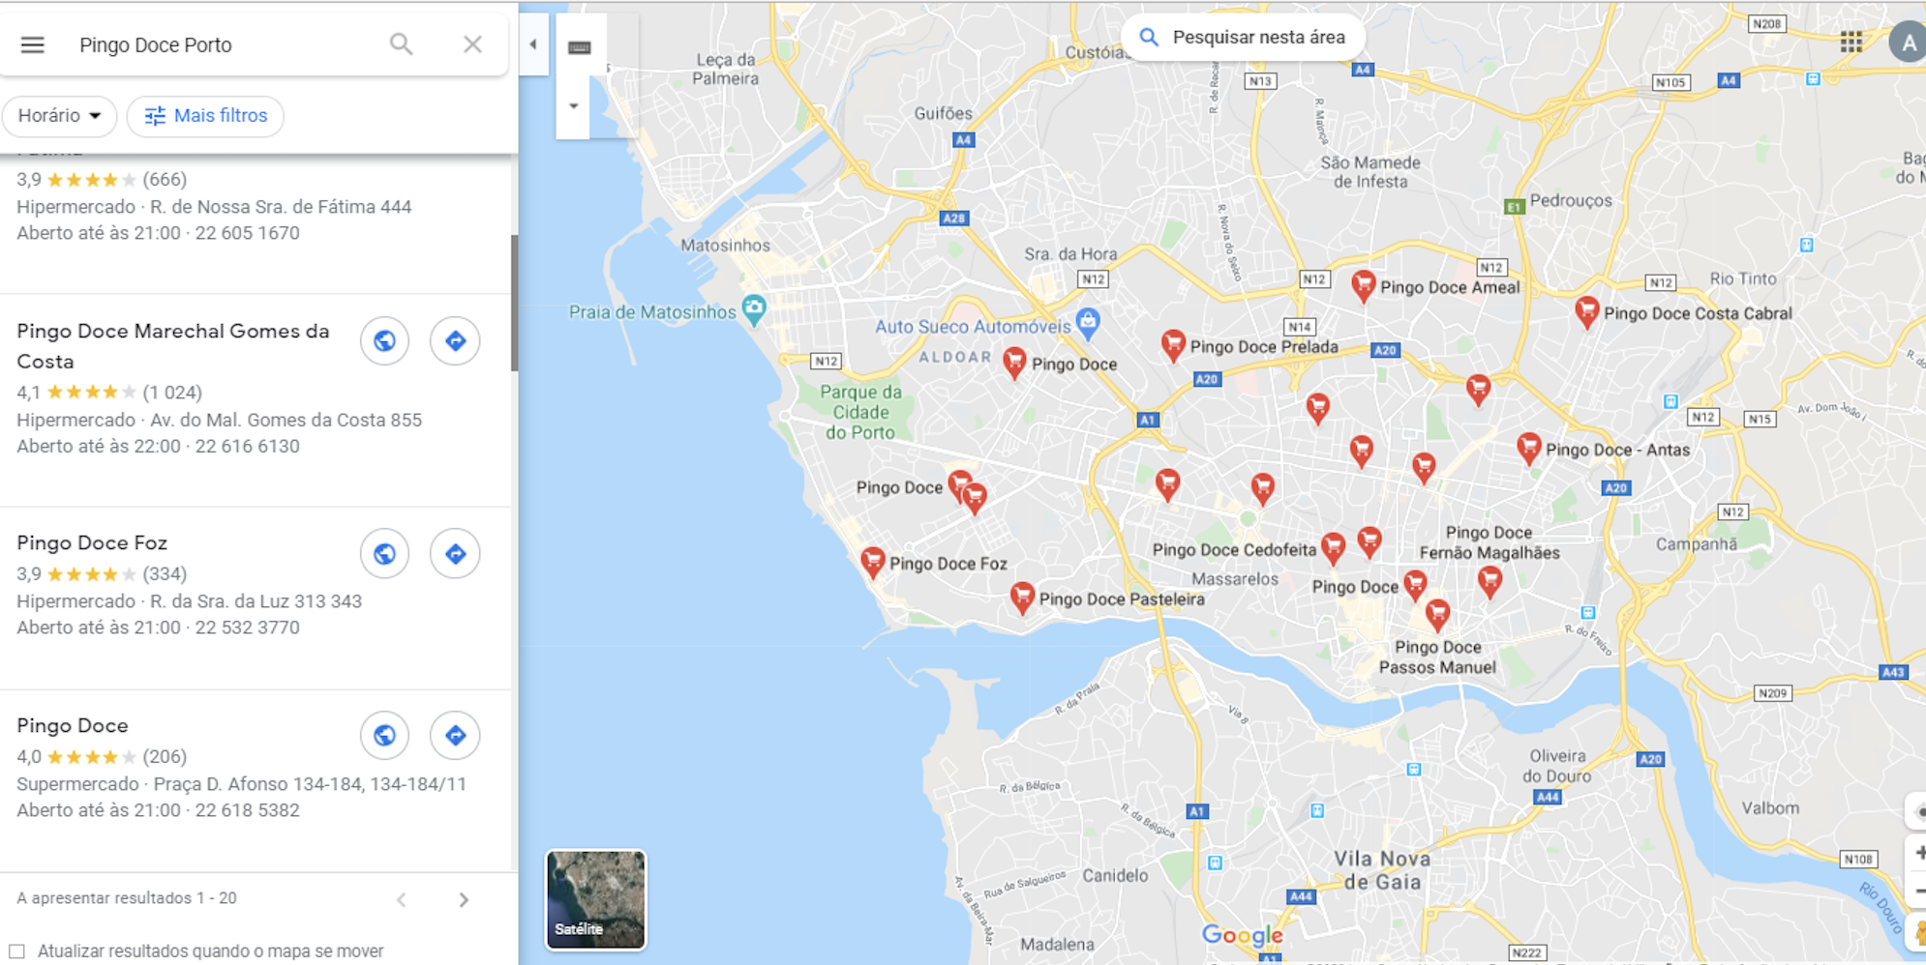Expand the keyboard input tools dropdown
Screen dimensions: 1926x965
point(573,106)
